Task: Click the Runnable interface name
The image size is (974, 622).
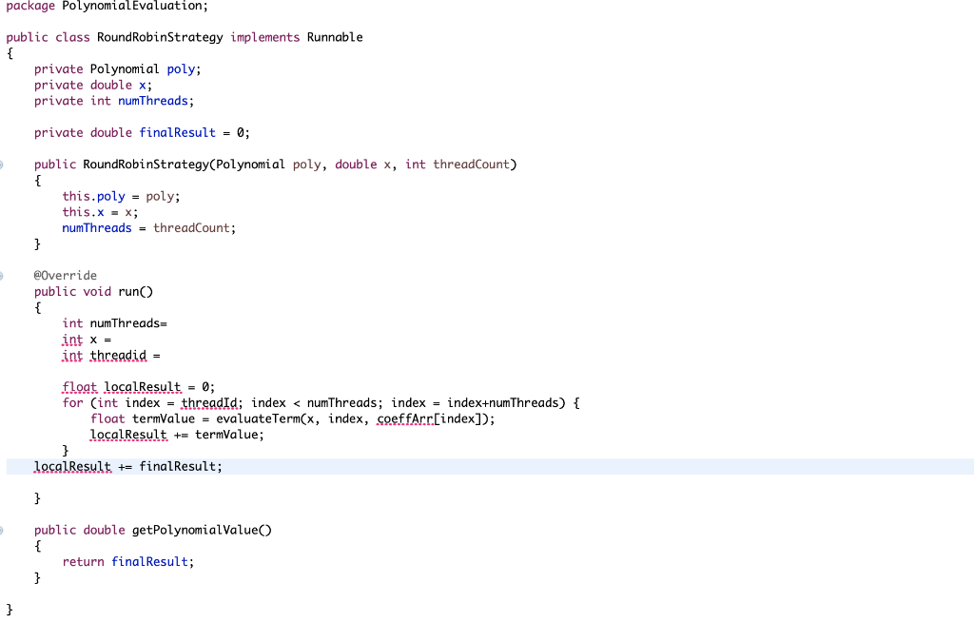Action: click(335, 37)
